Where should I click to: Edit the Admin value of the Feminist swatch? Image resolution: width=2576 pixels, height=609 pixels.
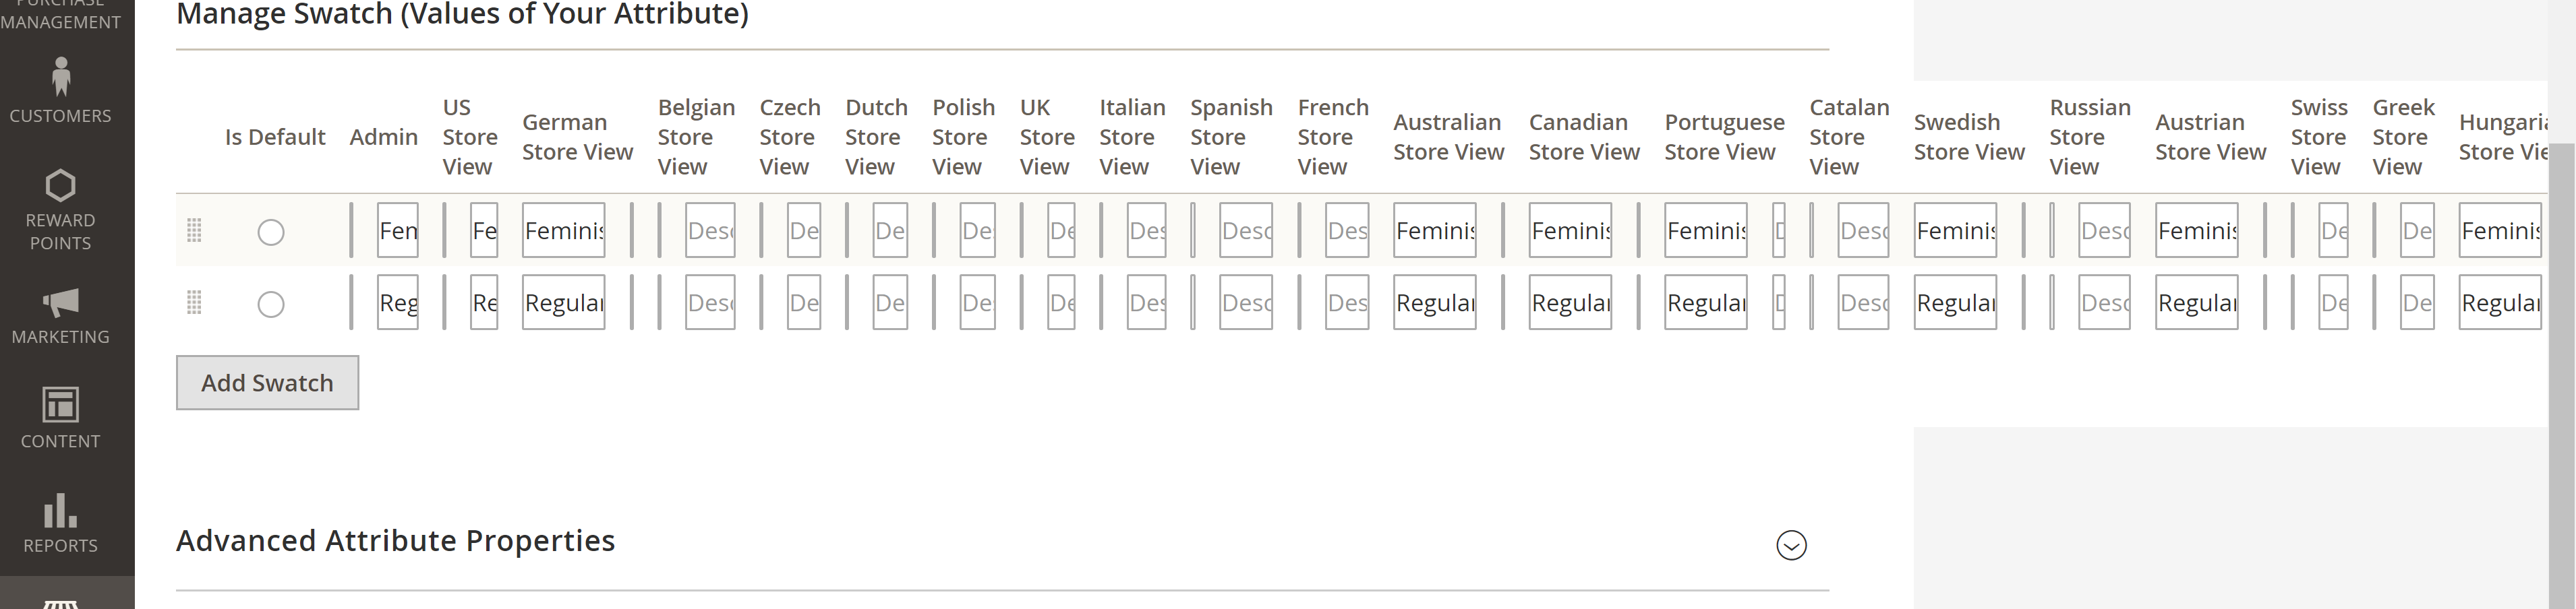pos(397,230)
